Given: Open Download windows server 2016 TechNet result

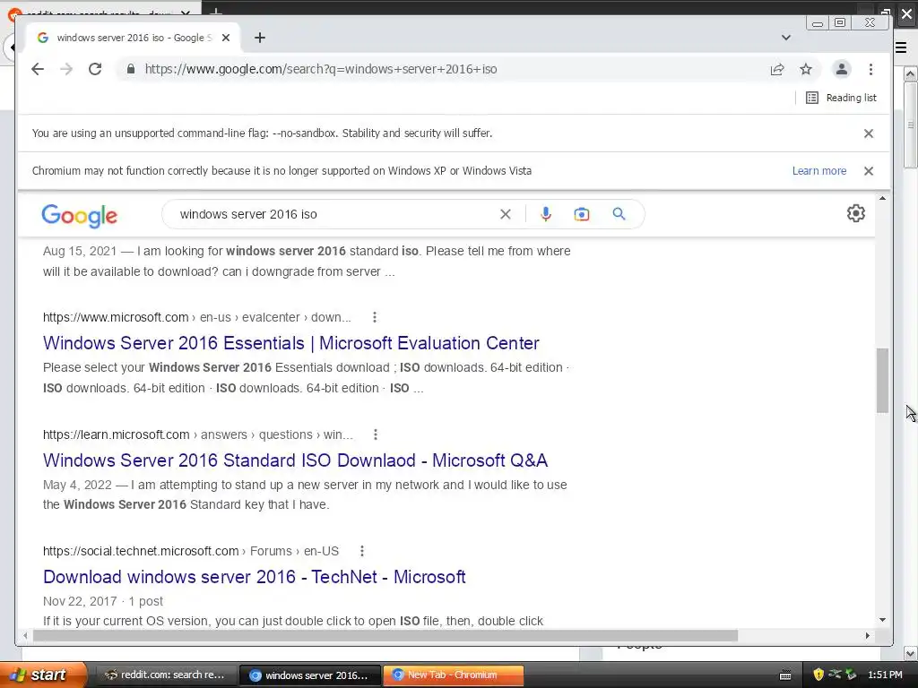Looking at the screenshot, I should [254, 577].
